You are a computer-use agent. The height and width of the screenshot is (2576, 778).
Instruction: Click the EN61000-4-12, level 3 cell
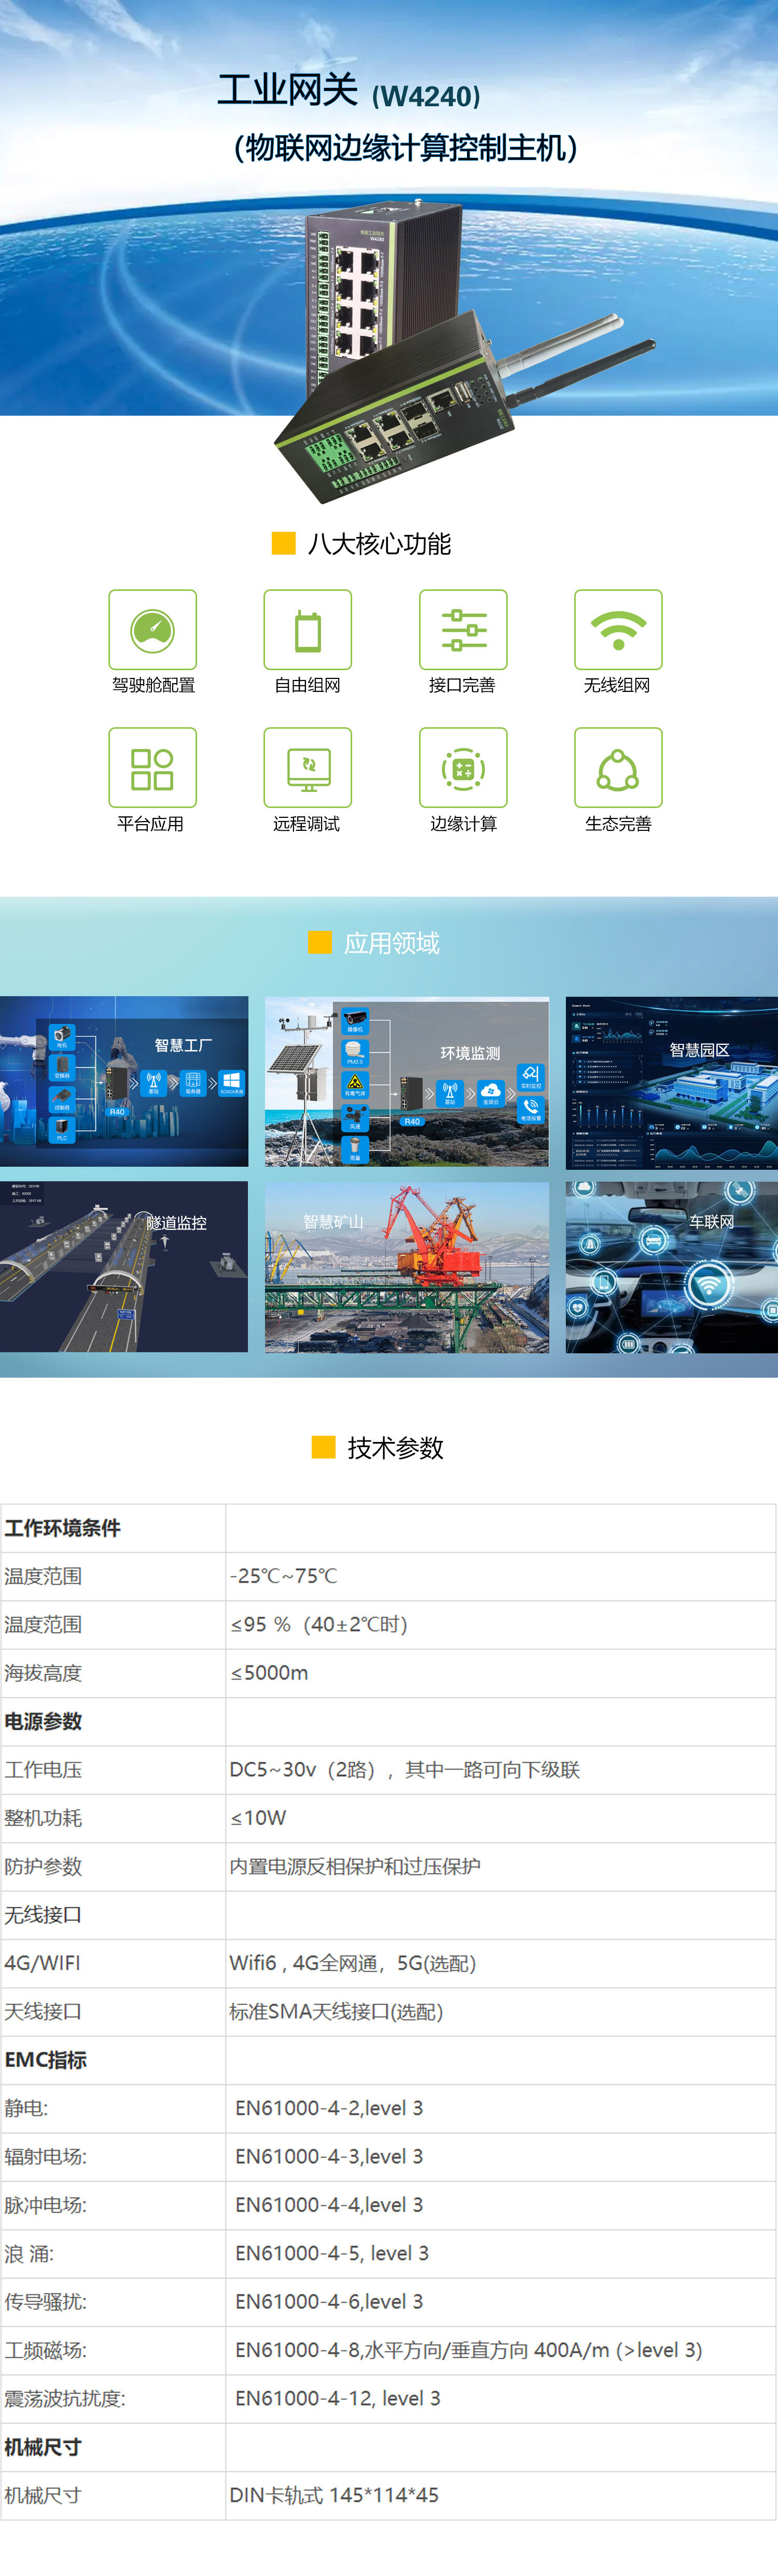tap(501, 2398)
